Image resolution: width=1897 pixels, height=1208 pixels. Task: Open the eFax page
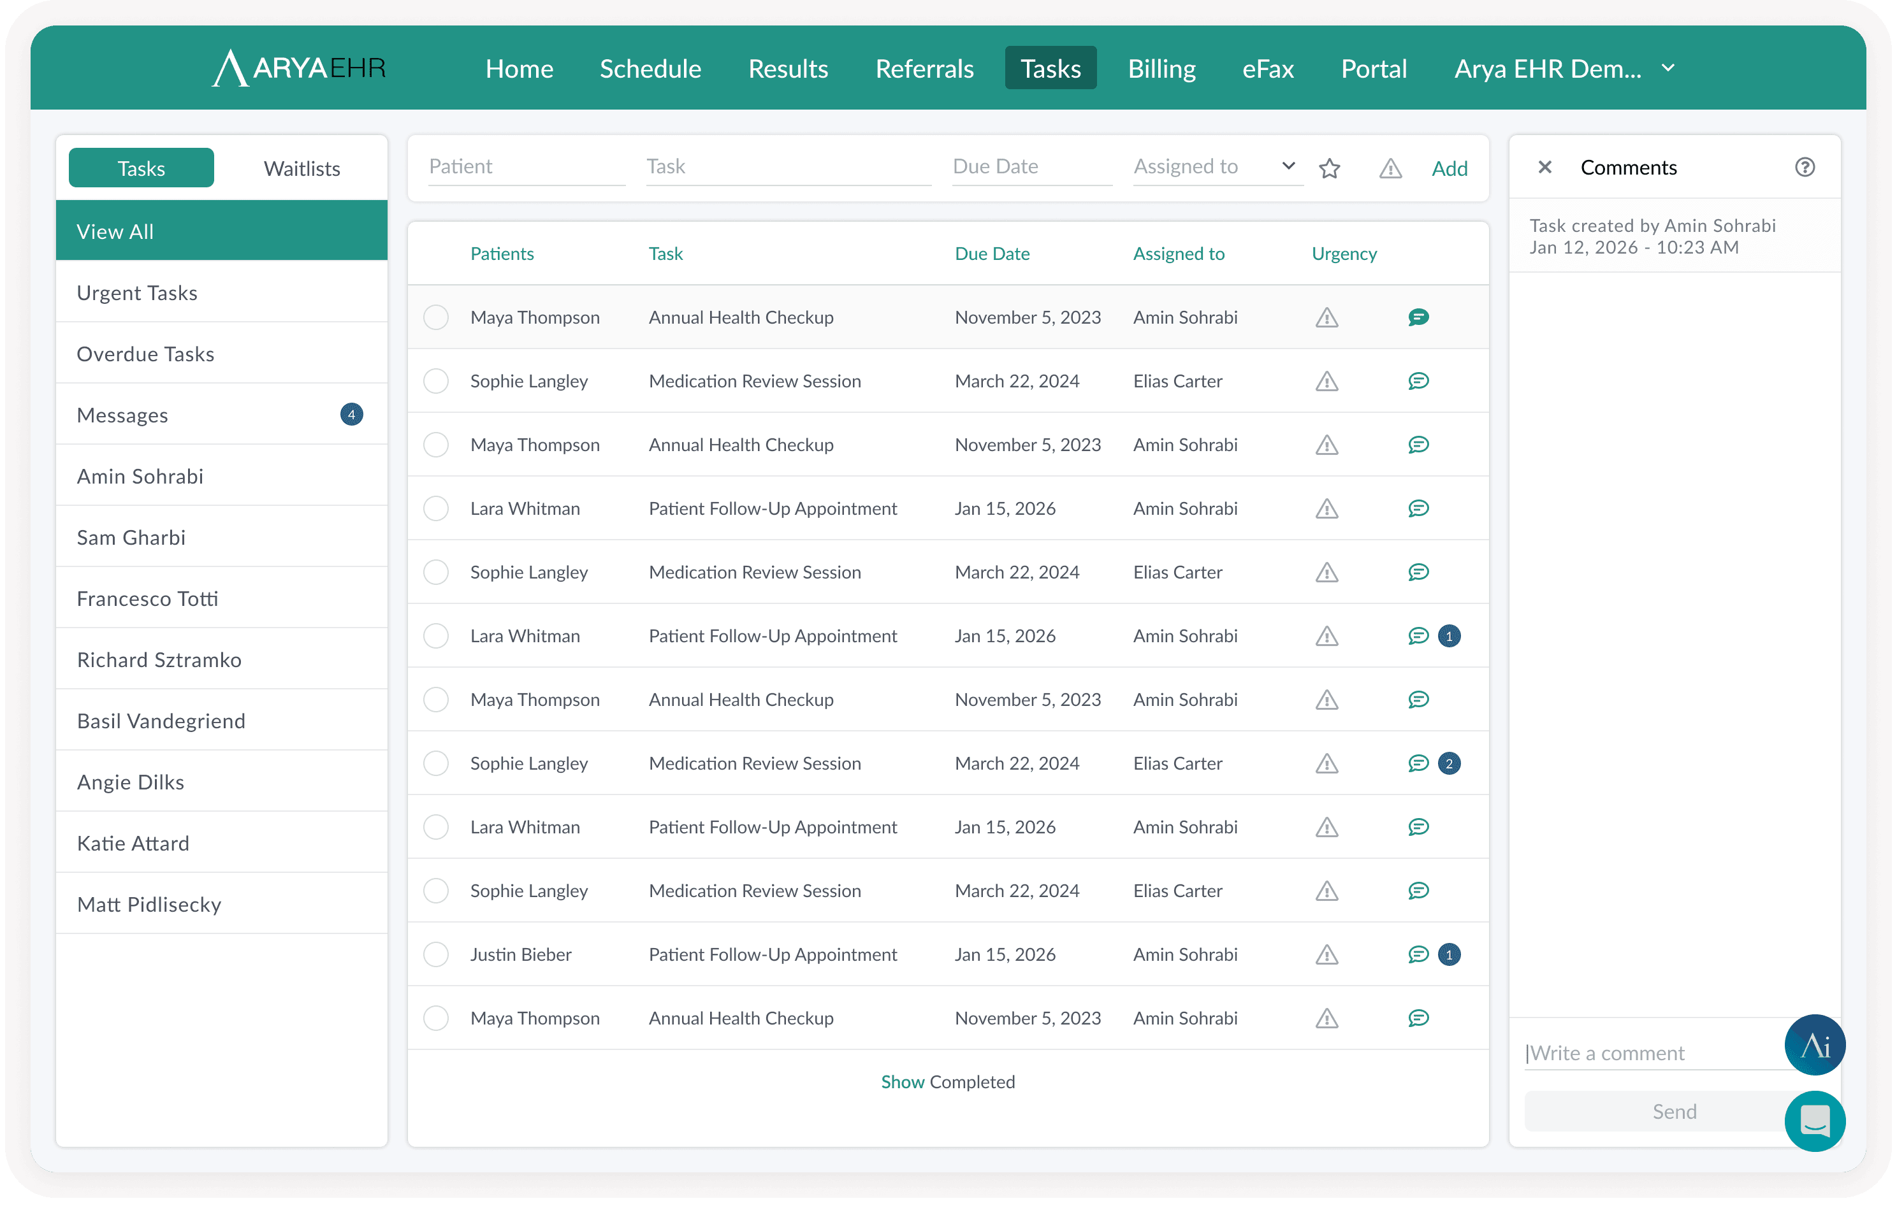tap(1268, 69)
